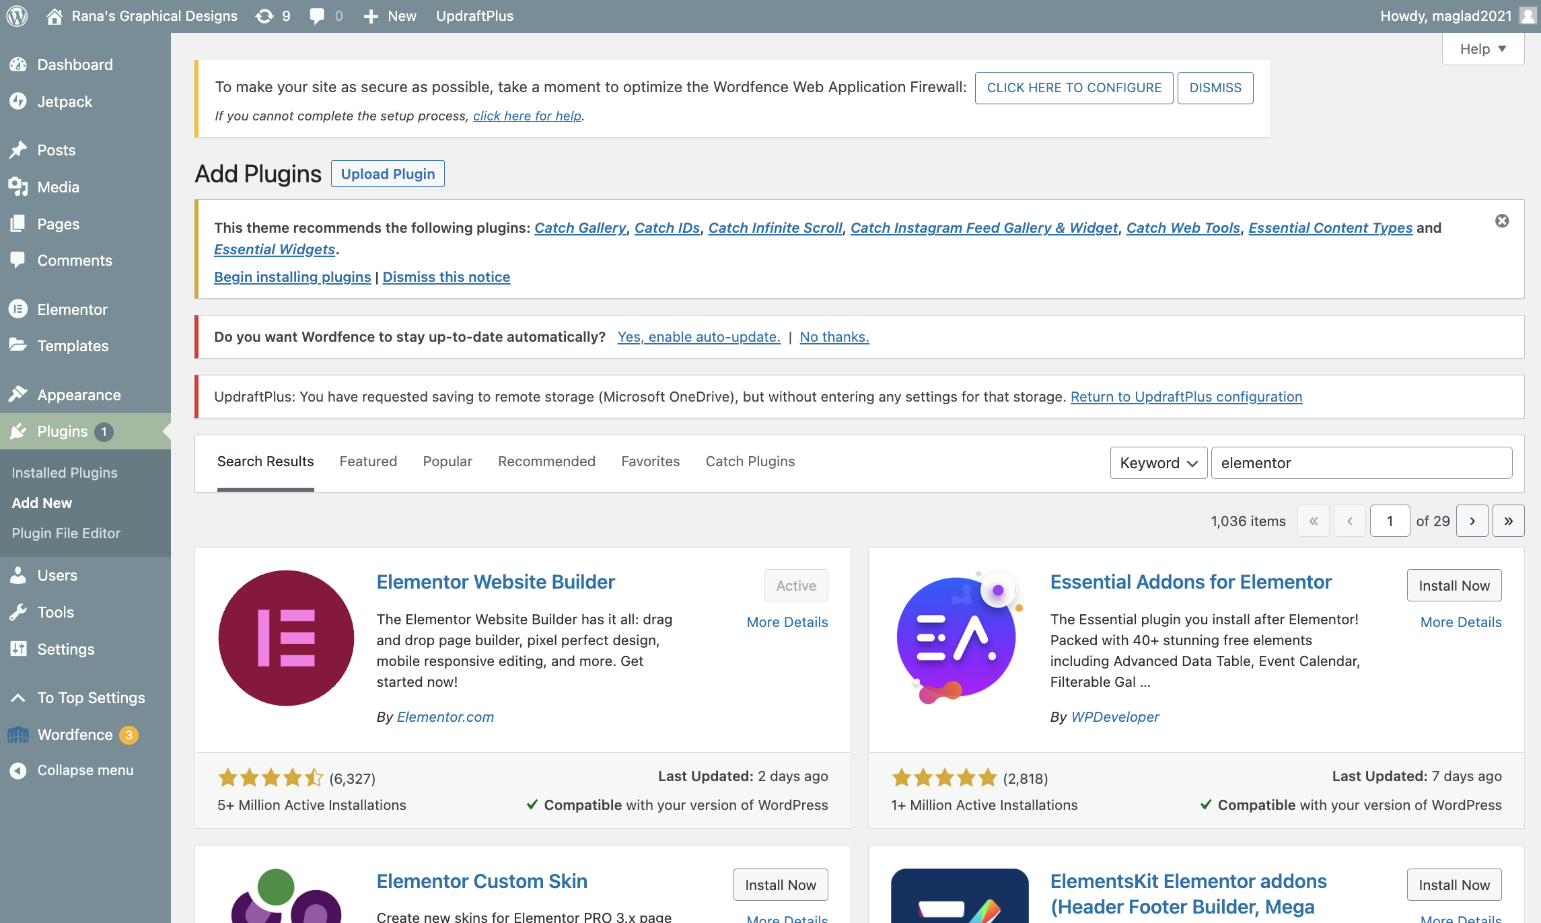Open UpdraftPlus in admin bar
Viewport: 1541px width, 923px height.
(x=474, y=16)
